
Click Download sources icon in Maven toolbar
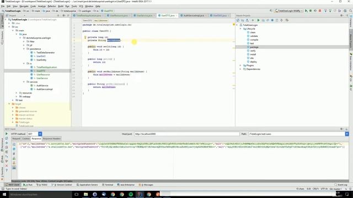tap(247, 20)
